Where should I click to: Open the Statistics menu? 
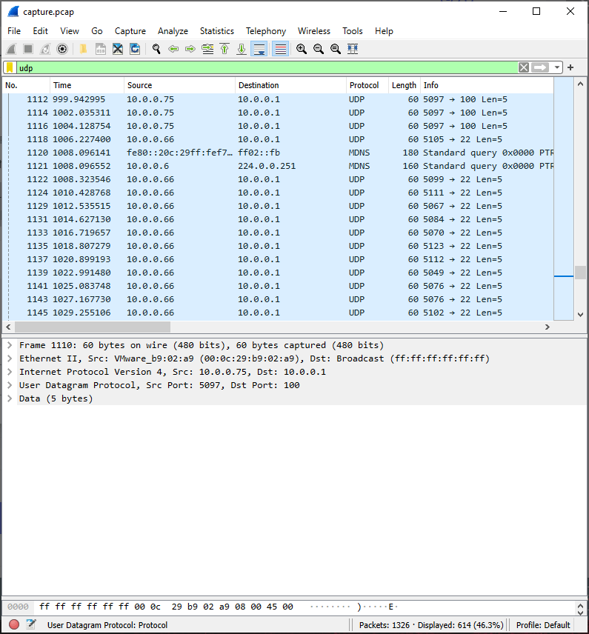click(216, 31)
